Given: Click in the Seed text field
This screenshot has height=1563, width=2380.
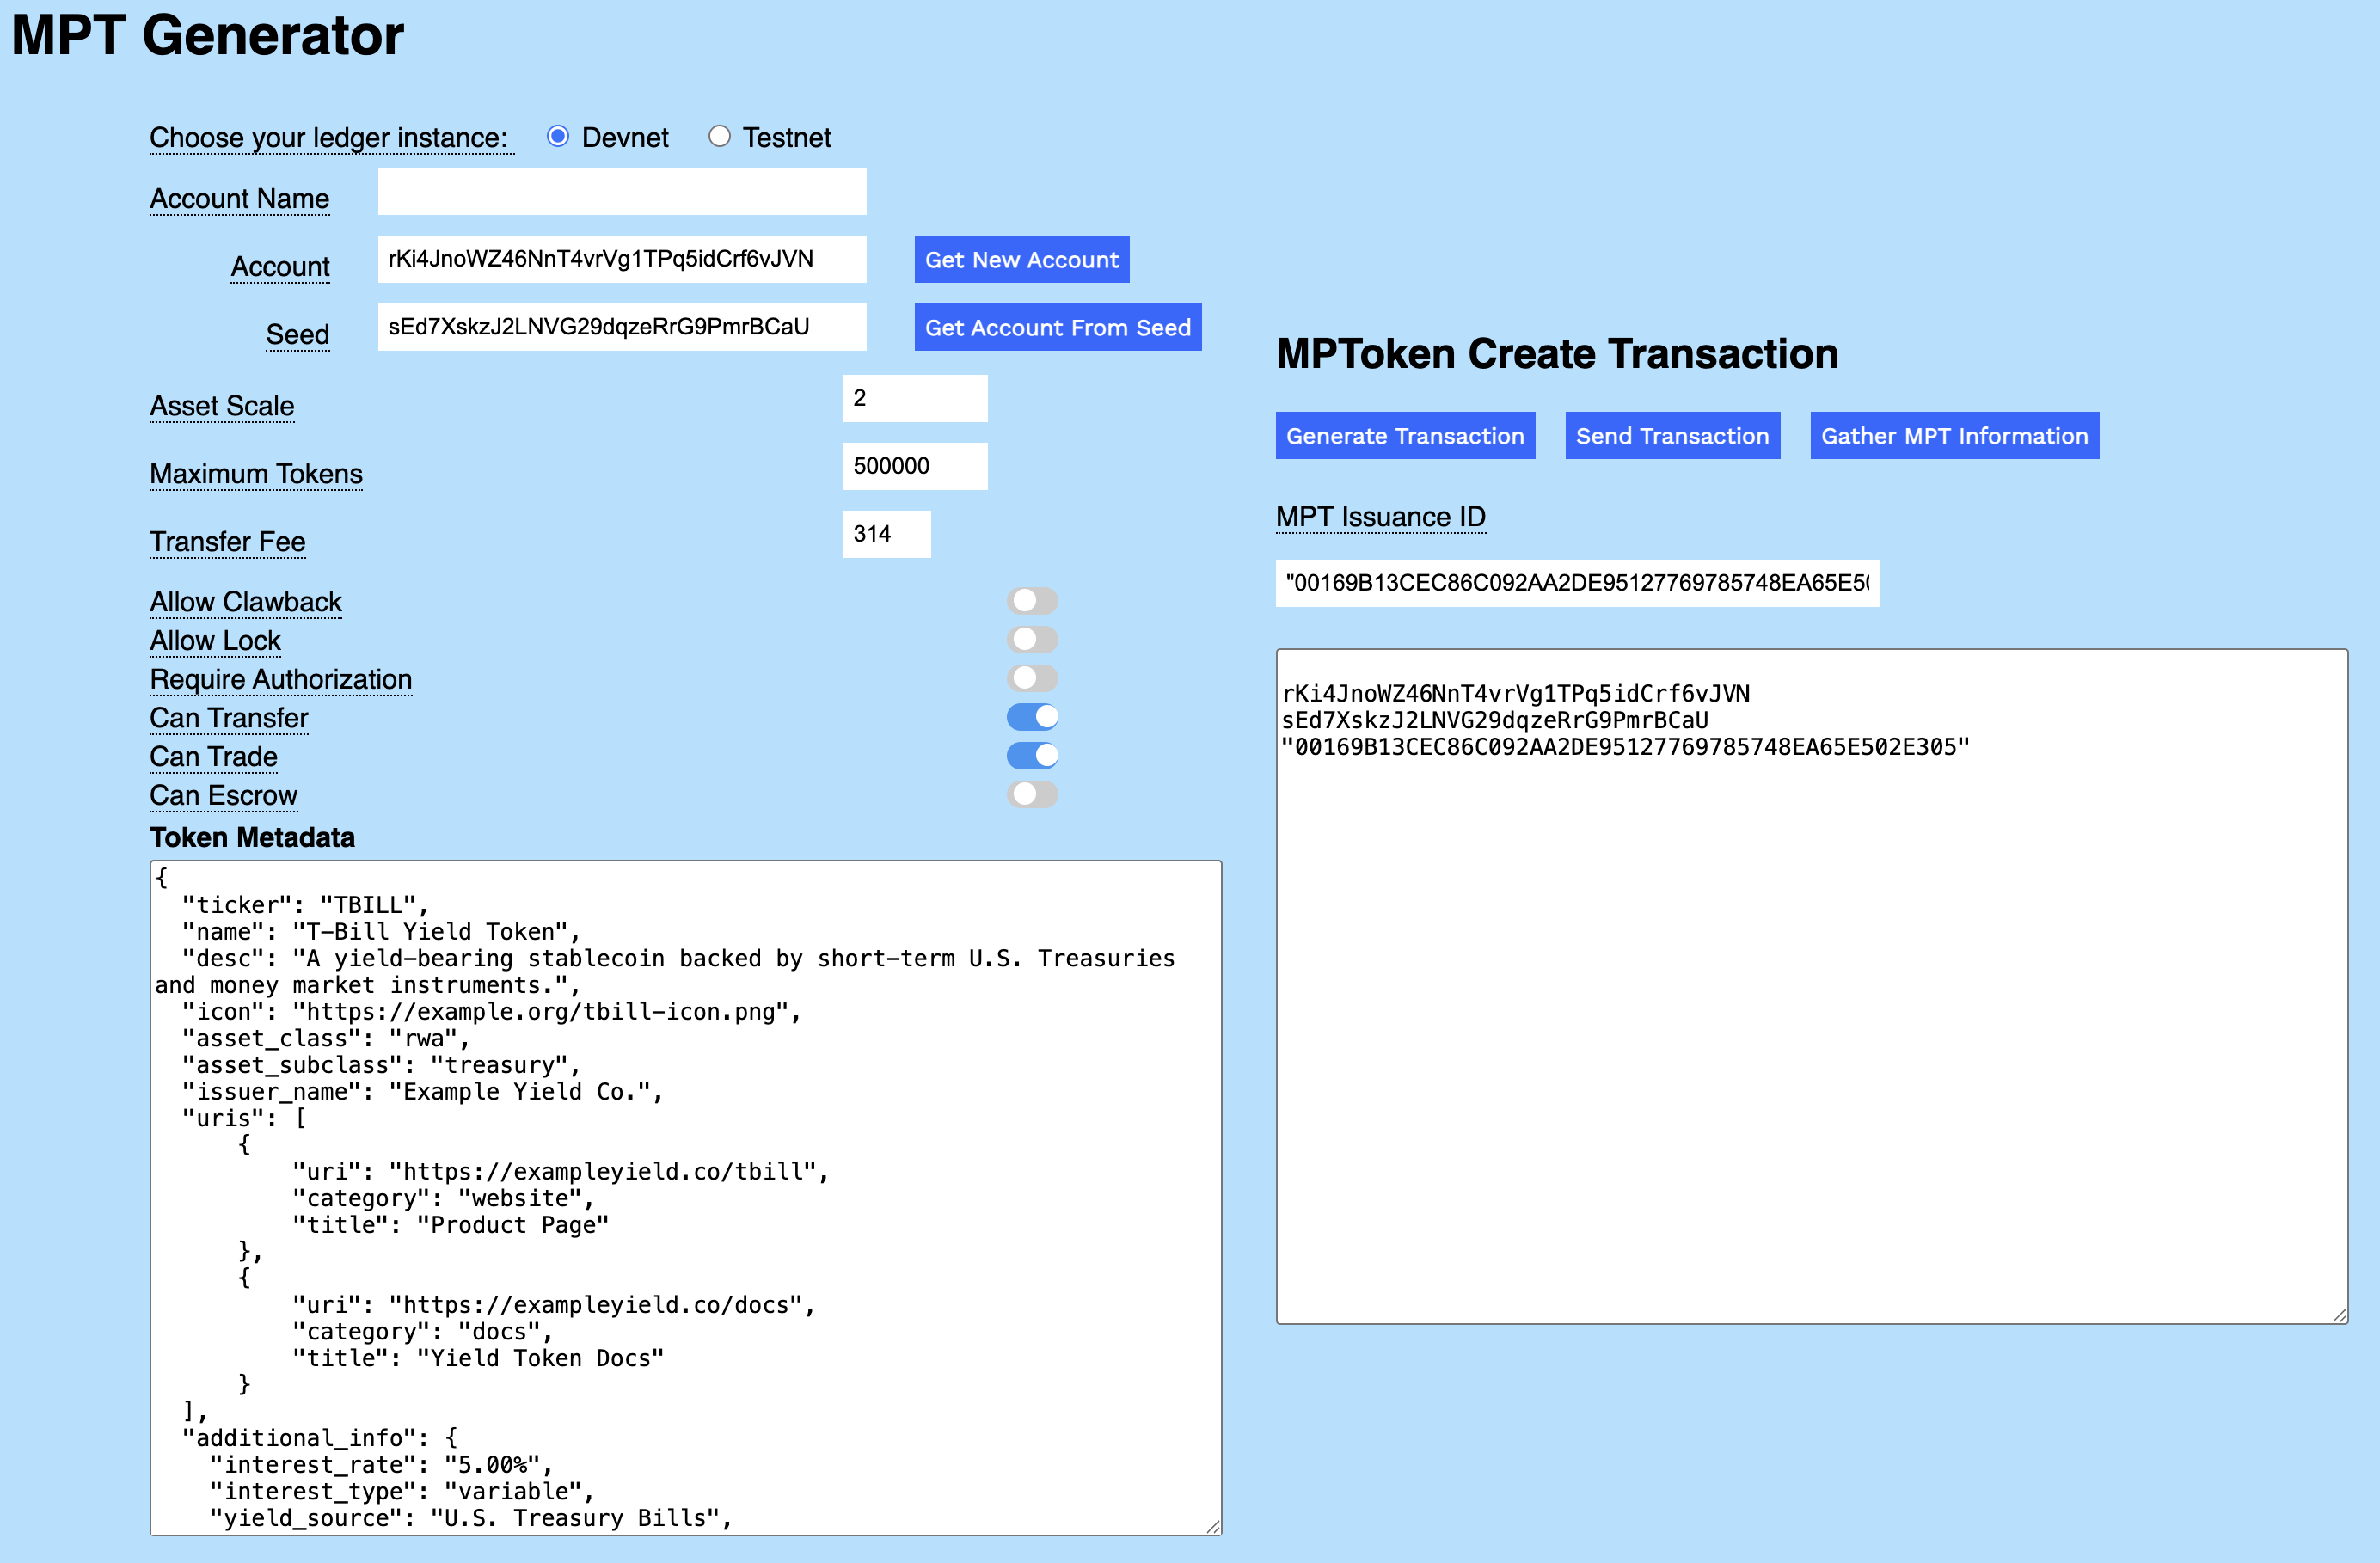Looking at the screenshot, I should click(621, 328).
